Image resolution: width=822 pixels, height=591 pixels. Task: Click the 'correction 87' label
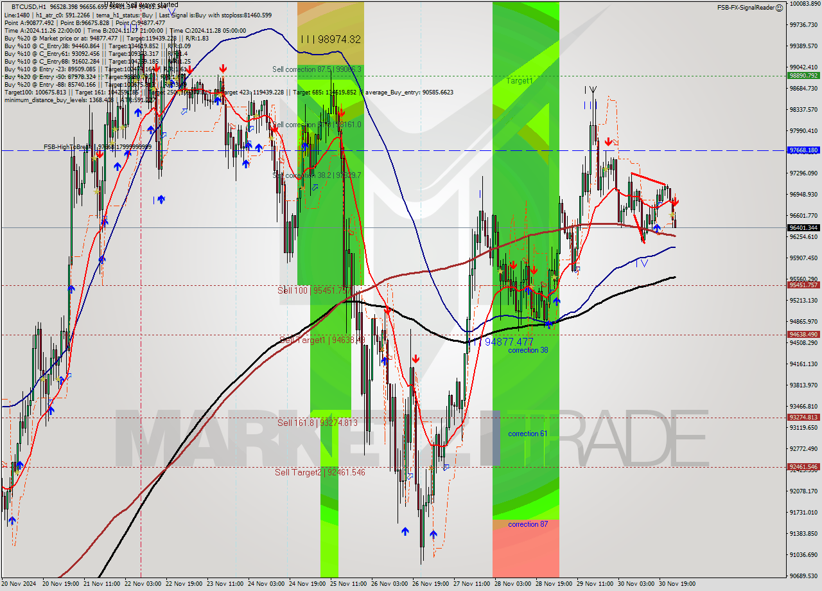[528, 524]
